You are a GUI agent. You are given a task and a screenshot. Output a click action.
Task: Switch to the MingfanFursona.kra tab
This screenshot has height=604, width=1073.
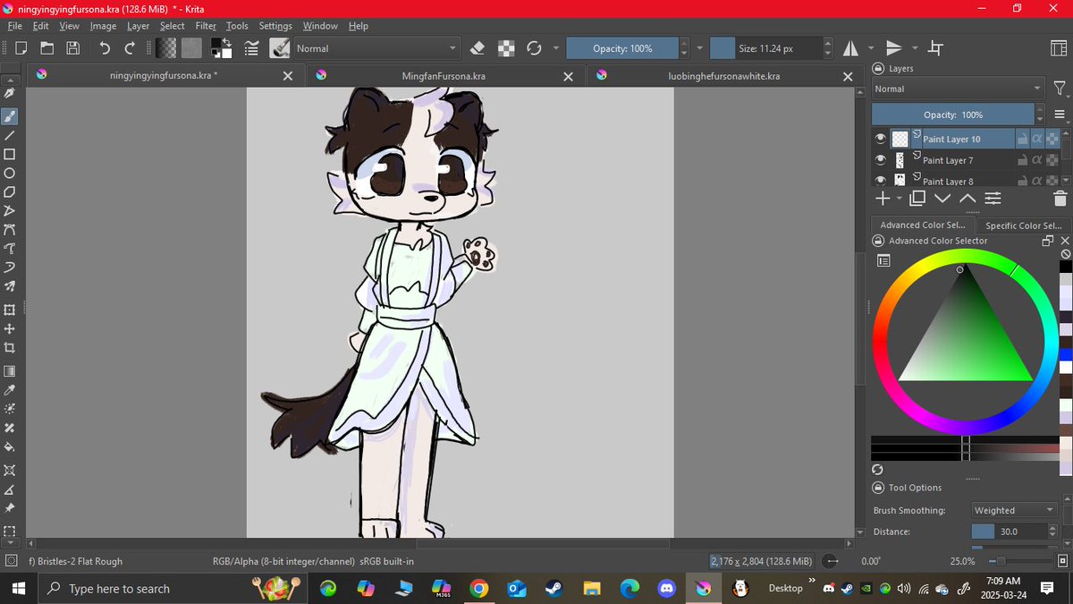point(444,76)
